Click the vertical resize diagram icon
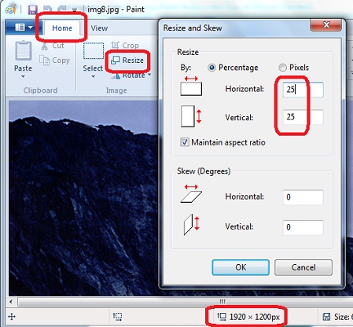This screenshot has height=327, width=353. click(191, 116)
